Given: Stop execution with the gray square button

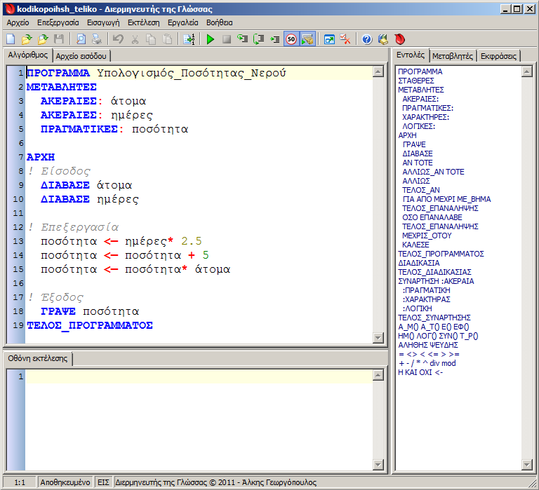Looking at the screenshot, I should tap(227, 39).
